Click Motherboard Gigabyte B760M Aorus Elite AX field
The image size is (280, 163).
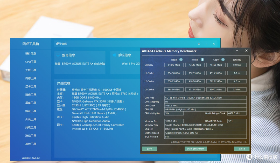pyautogui.click(x=205, y=133)
